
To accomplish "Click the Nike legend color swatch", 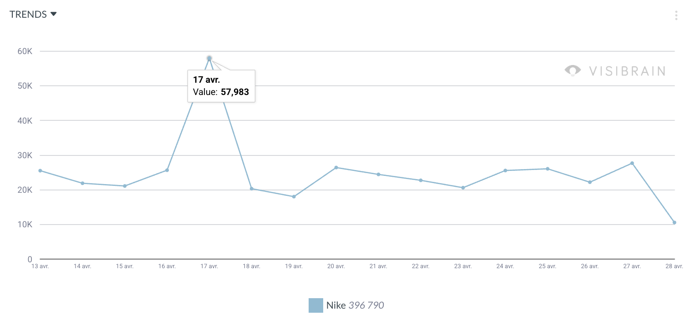I will [x=316, y=305].
